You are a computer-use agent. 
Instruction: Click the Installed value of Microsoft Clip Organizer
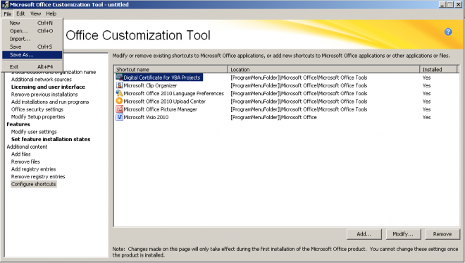(426, 85)
